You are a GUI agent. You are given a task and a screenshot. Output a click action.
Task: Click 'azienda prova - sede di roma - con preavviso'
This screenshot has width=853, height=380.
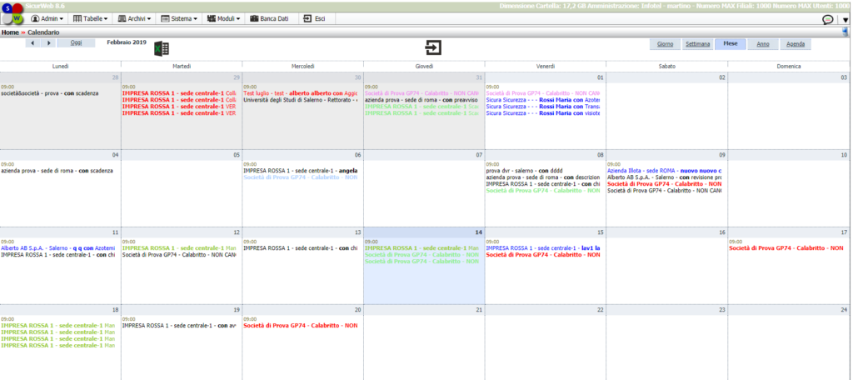(x=421, y=100)
